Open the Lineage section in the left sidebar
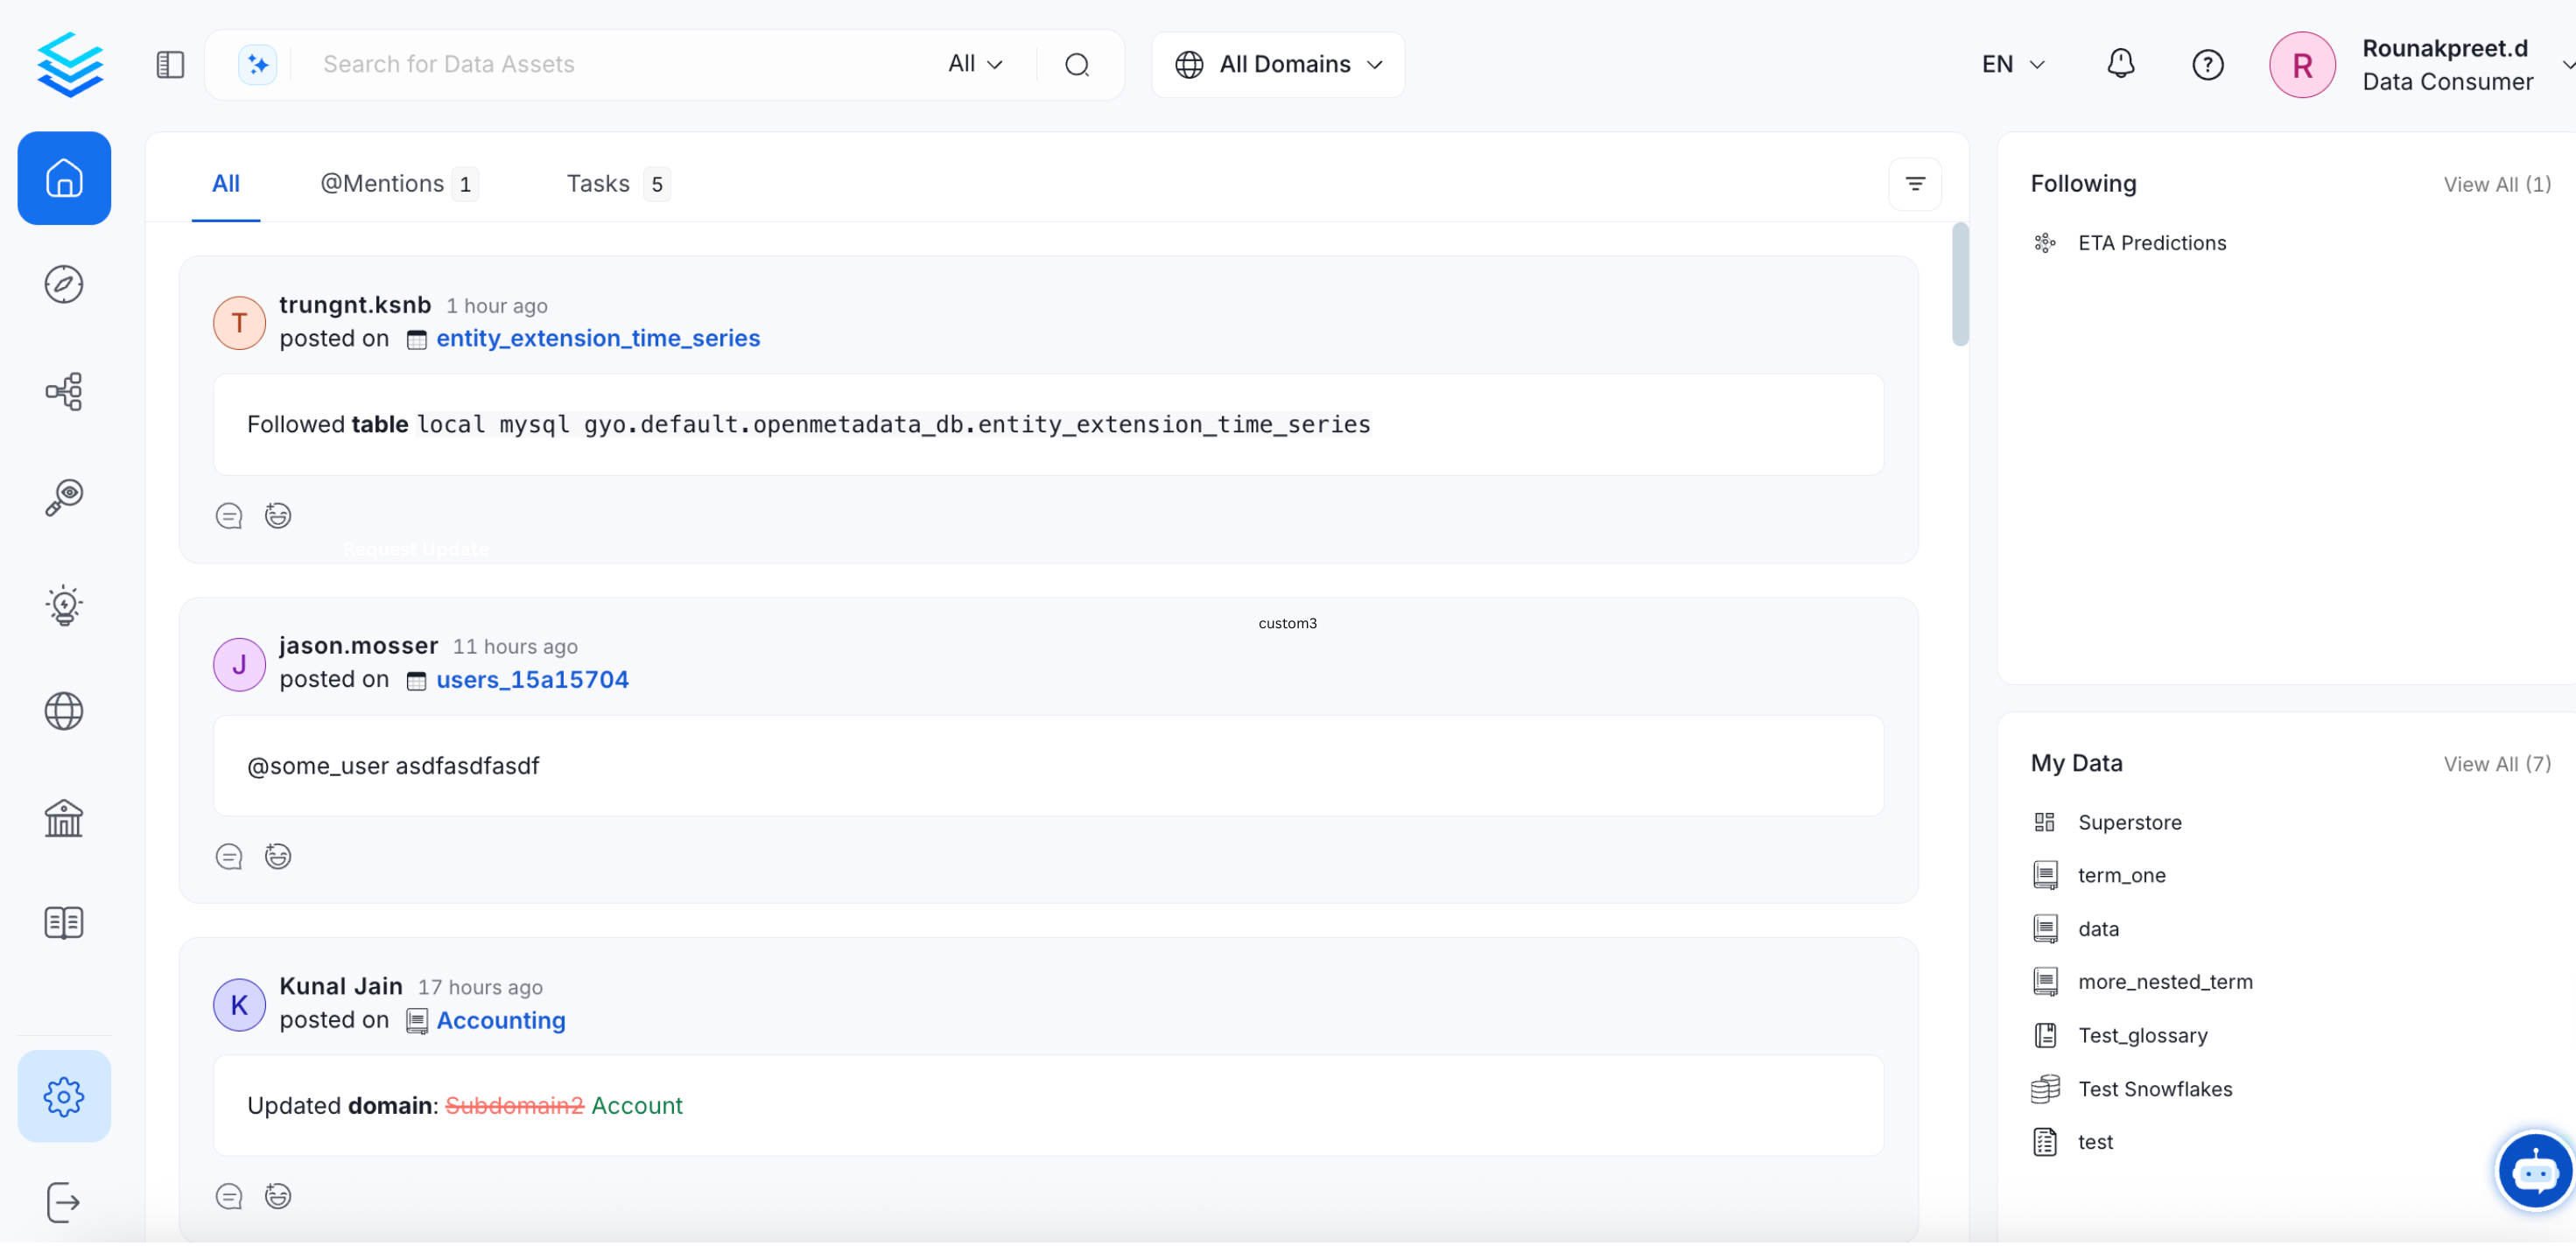 pos(64,391)
